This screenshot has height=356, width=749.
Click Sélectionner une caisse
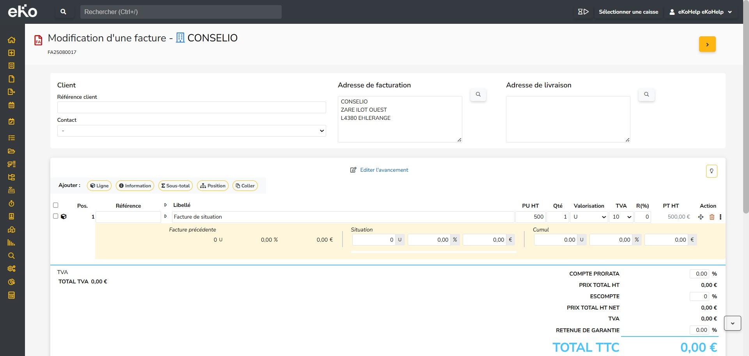628,12
